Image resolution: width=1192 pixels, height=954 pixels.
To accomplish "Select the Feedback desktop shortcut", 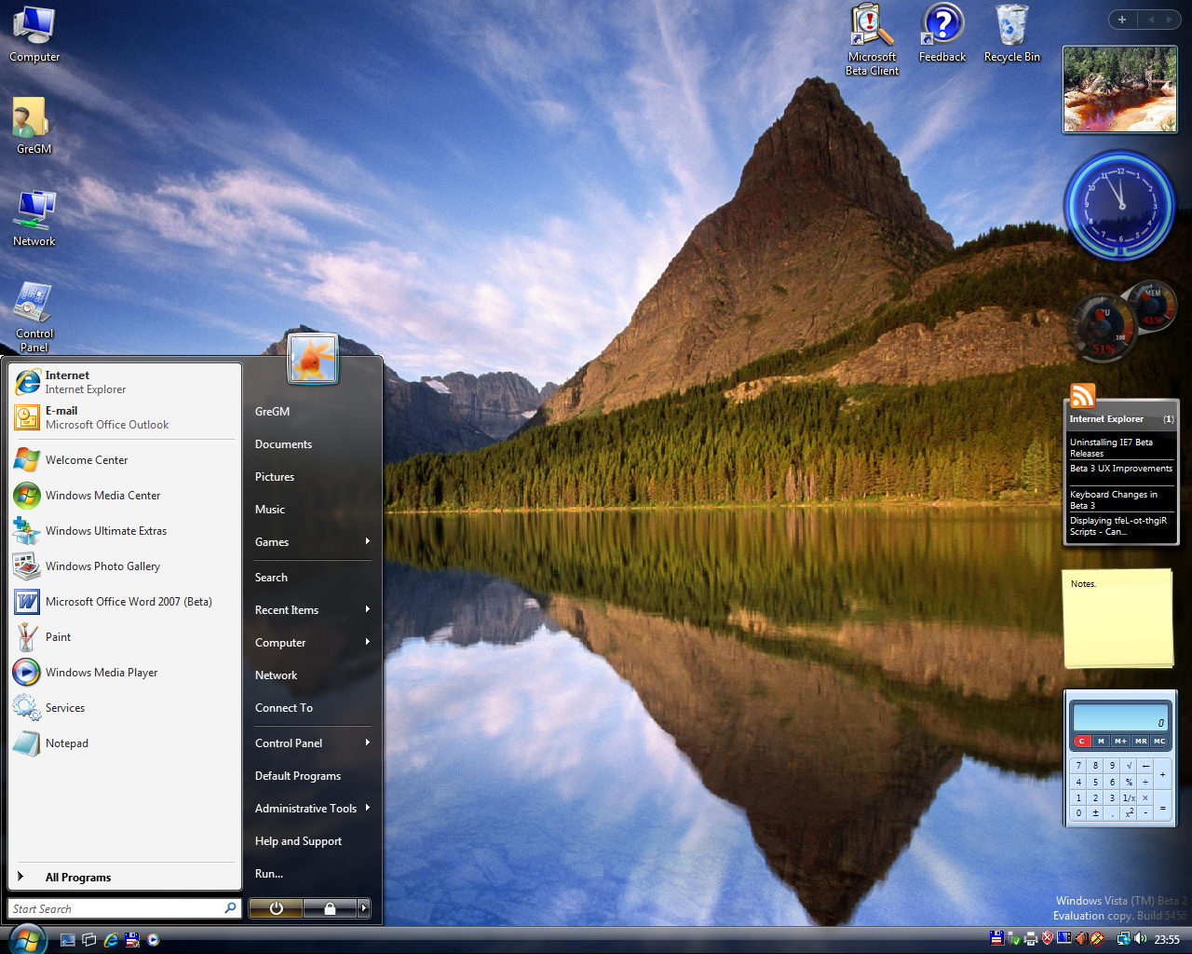I will (x=942, y=34).
